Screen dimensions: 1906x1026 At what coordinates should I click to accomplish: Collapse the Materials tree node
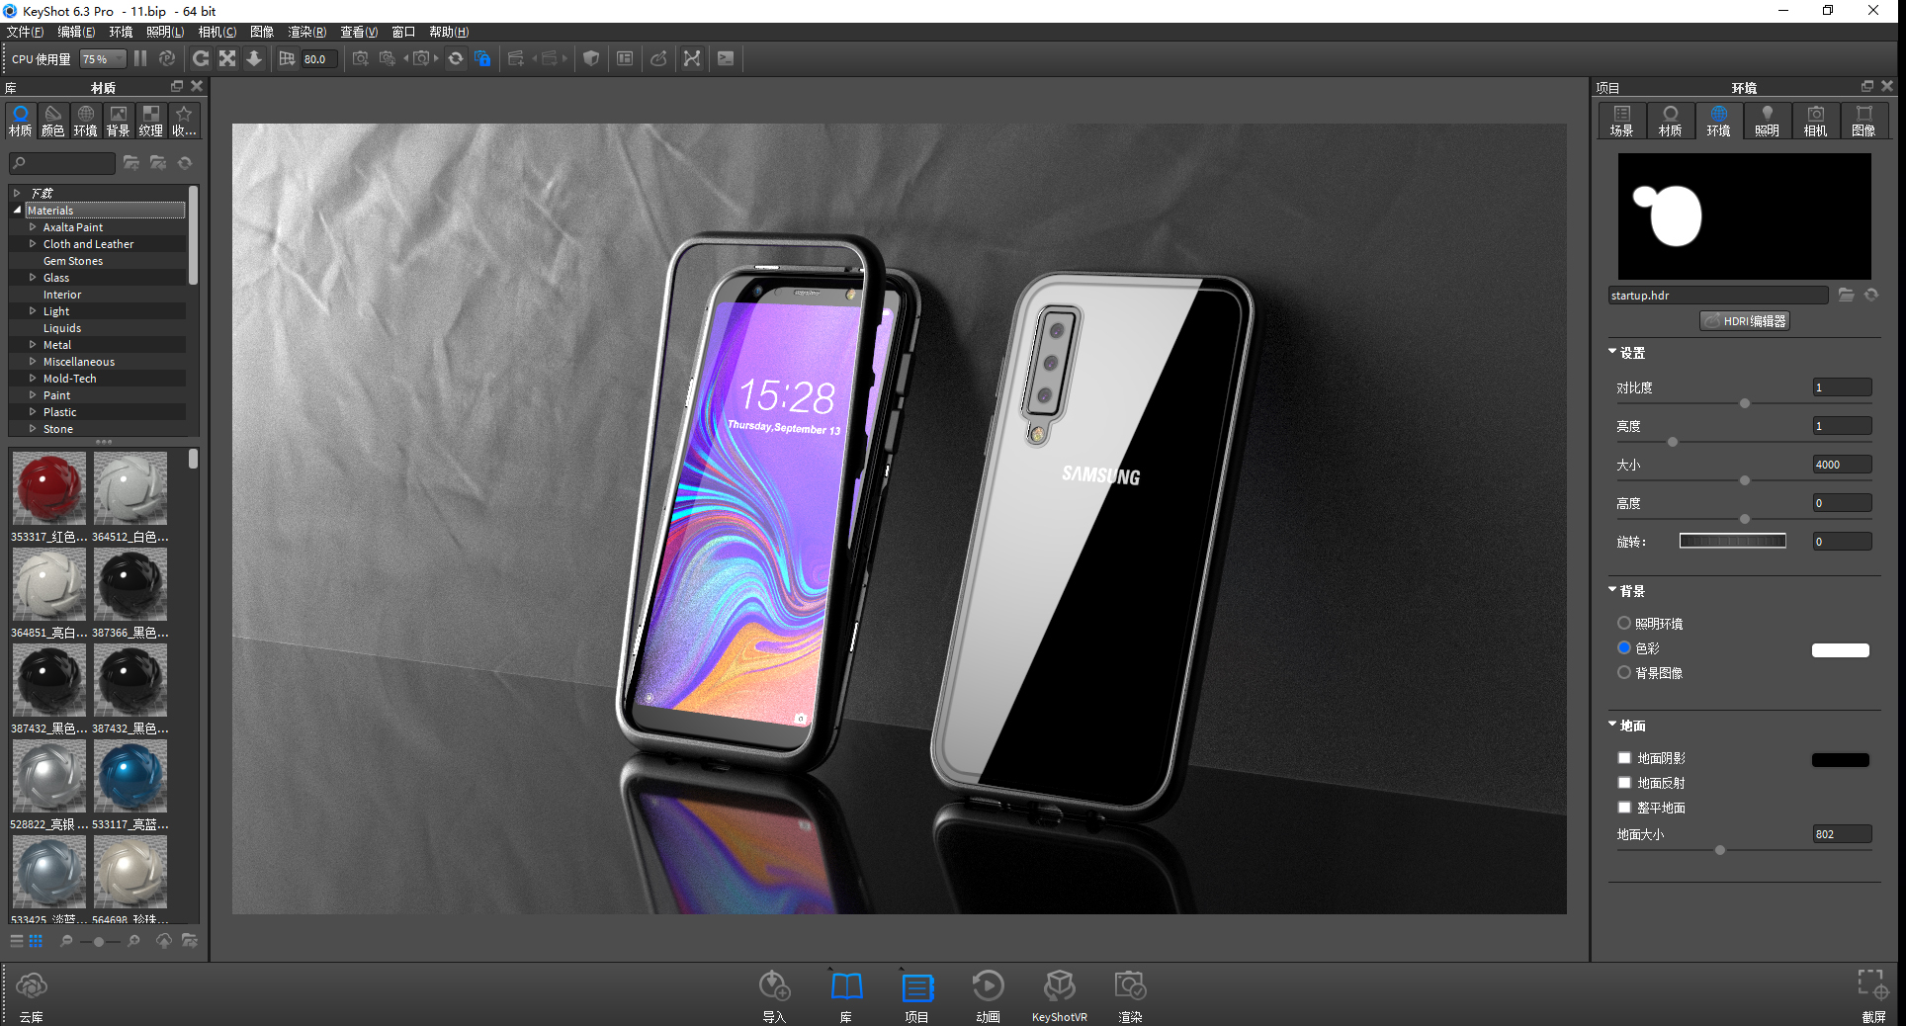pos(16,210)
